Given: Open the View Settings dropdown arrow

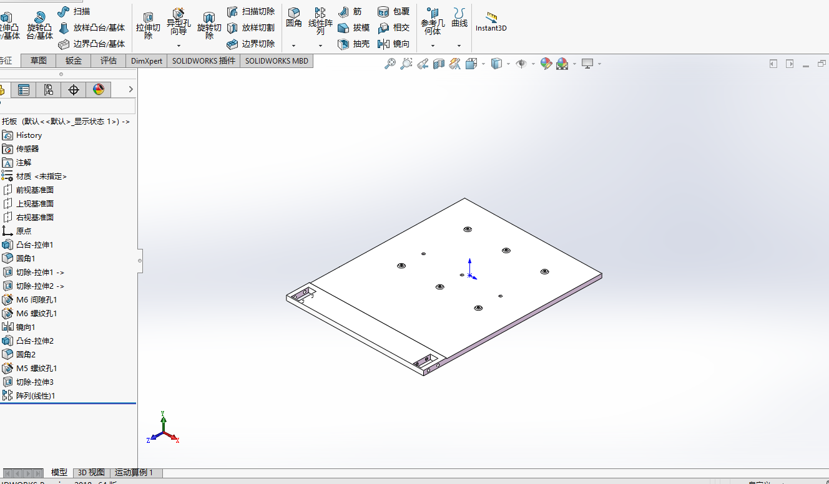Looking at the screenshot, I should [599, 64].
